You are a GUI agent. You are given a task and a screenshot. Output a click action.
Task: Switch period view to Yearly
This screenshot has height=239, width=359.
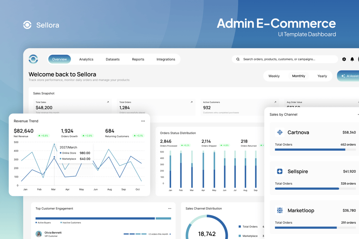pyautogui.click(x=322, y=76)
